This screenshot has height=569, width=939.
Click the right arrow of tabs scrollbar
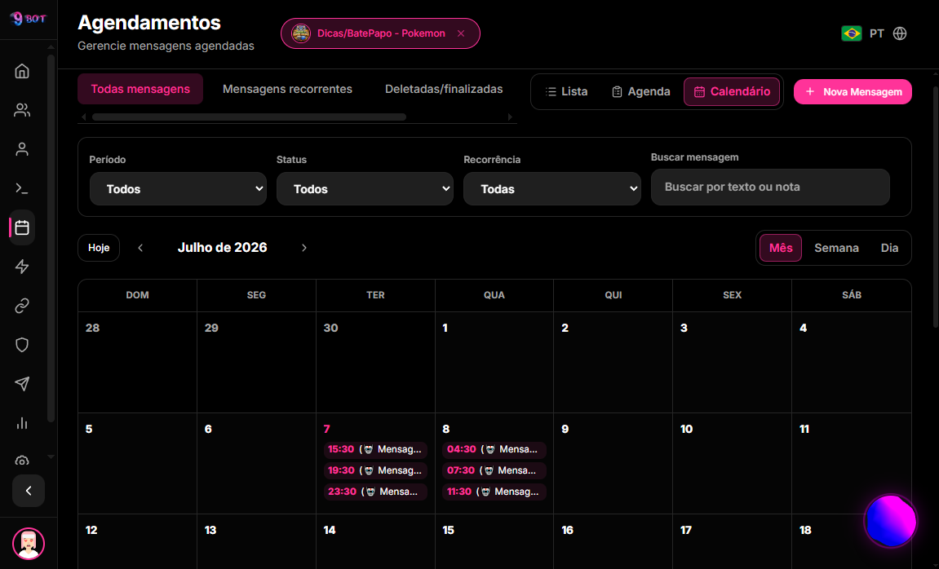coord(510,117)
